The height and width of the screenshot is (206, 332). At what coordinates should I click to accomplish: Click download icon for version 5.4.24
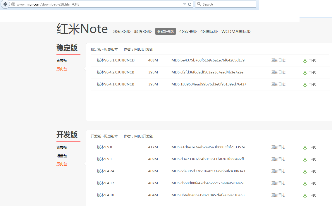pos(305,171)
